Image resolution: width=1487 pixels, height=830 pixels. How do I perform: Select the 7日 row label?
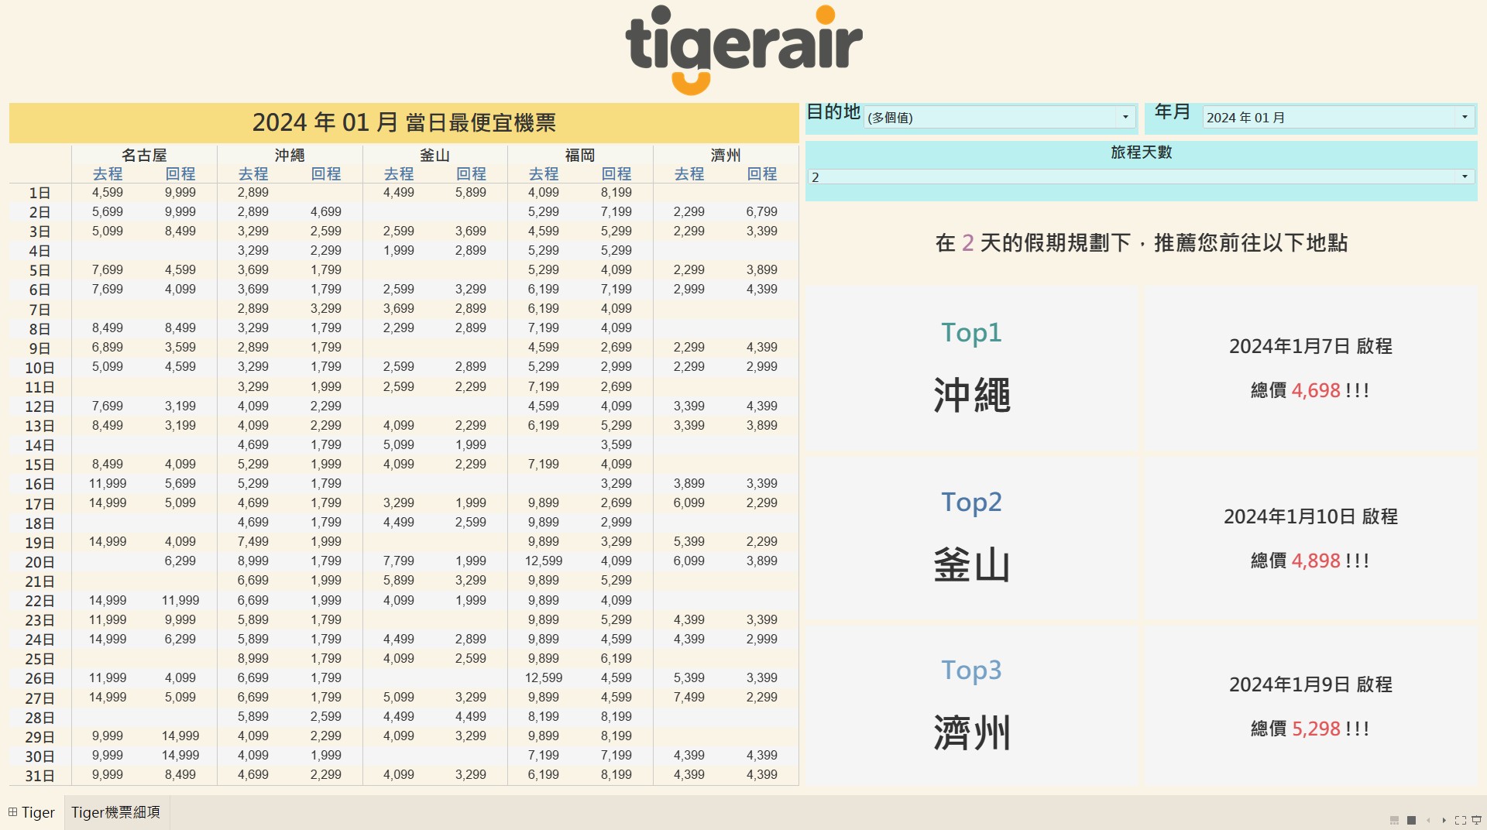coord(39,309)
